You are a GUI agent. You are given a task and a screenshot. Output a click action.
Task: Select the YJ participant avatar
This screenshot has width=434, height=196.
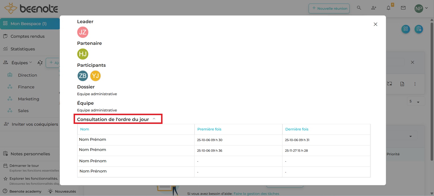[95, 76]
